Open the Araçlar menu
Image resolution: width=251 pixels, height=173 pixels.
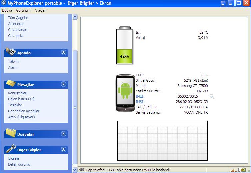coord(40,10)
